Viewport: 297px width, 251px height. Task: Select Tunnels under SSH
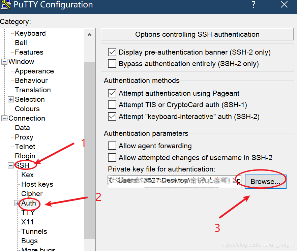point(34,231)
